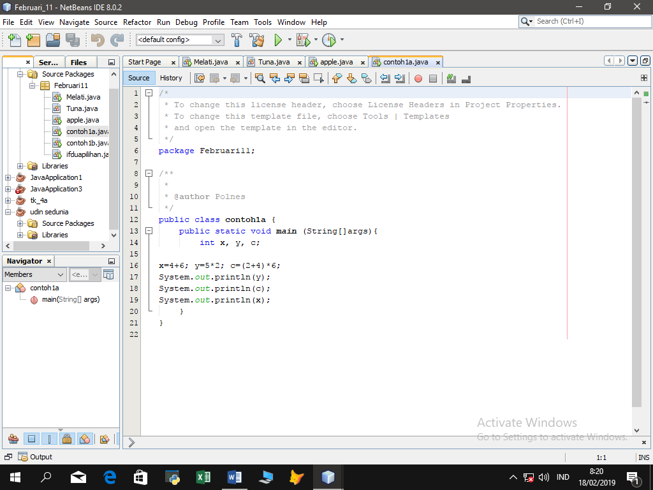Viewport: 653px width, 490px height.
Task: Collapse the comment block on line 1
Action: pos(149,92)
